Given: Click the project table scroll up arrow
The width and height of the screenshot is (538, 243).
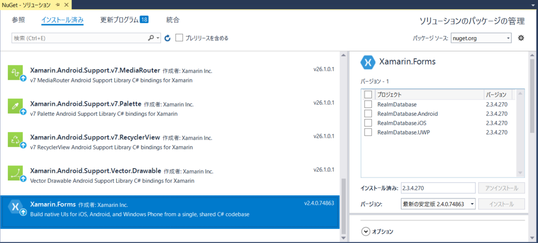Looking at the screenshot, I should tap(520, 93).
